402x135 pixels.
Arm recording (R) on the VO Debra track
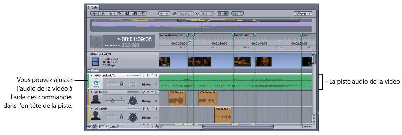[148, 92]
